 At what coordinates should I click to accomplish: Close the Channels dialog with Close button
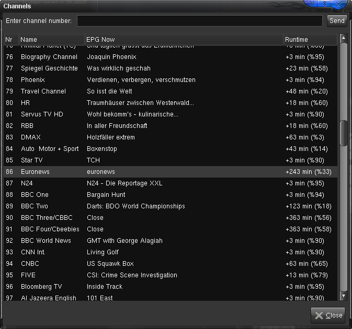pyautogui.click(x=328, y=315)
